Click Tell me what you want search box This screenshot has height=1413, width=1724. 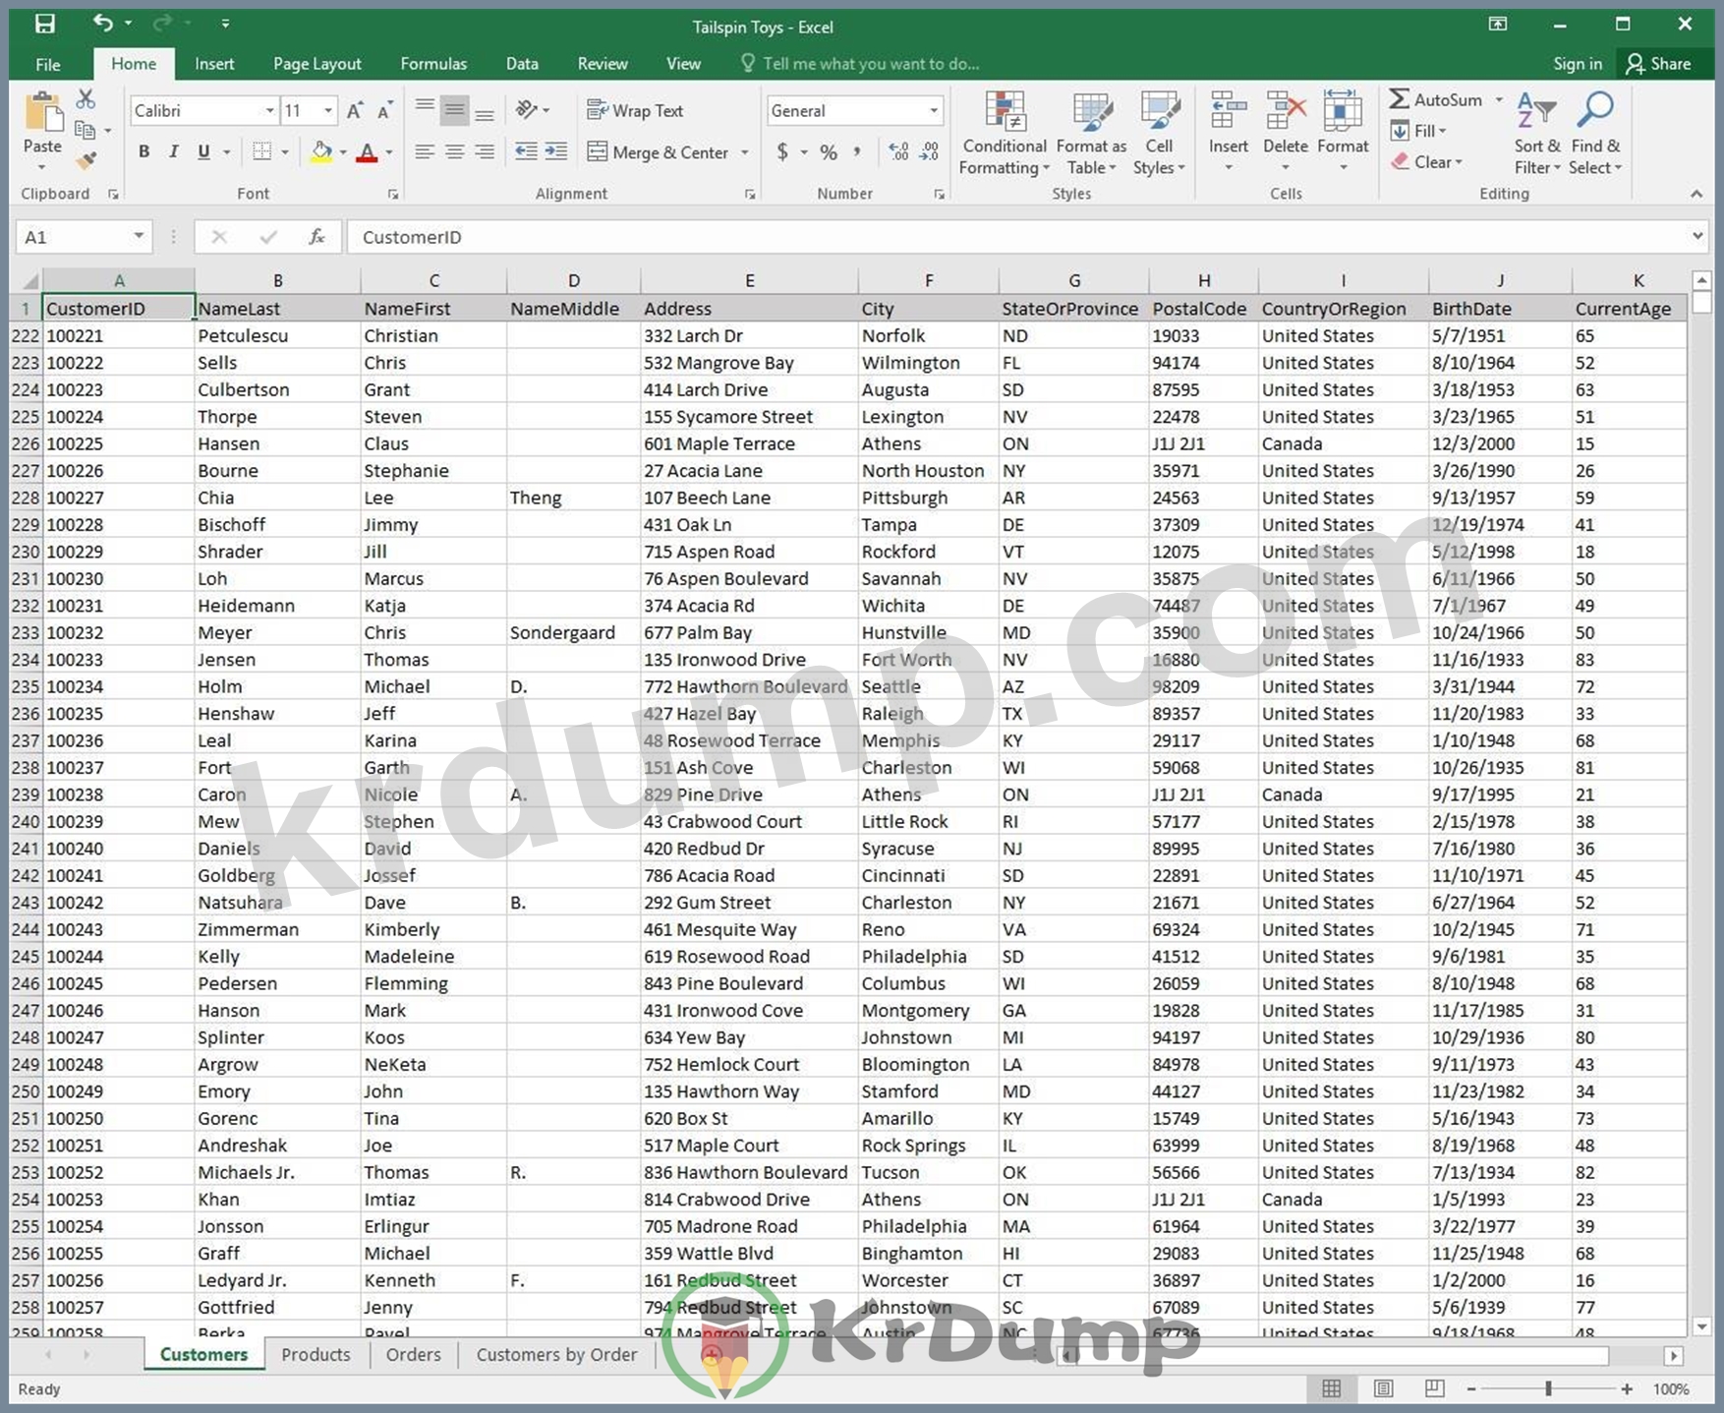coord(860,64)
